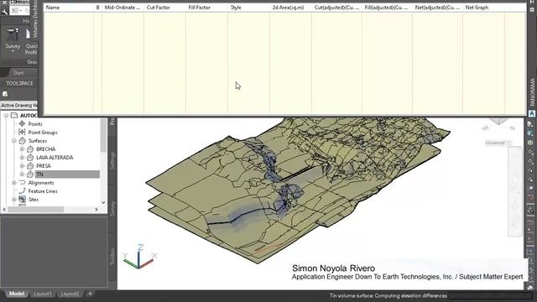Image resolution: width=537 pixels, height=302 pixels.
Task: Expand the LAVA ALTERADA surface node
Action: click(x=22, y=158)
